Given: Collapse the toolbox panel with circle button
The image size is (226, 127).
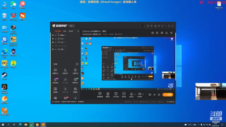Looking at the screenshot, I should [x=77, y=64].
